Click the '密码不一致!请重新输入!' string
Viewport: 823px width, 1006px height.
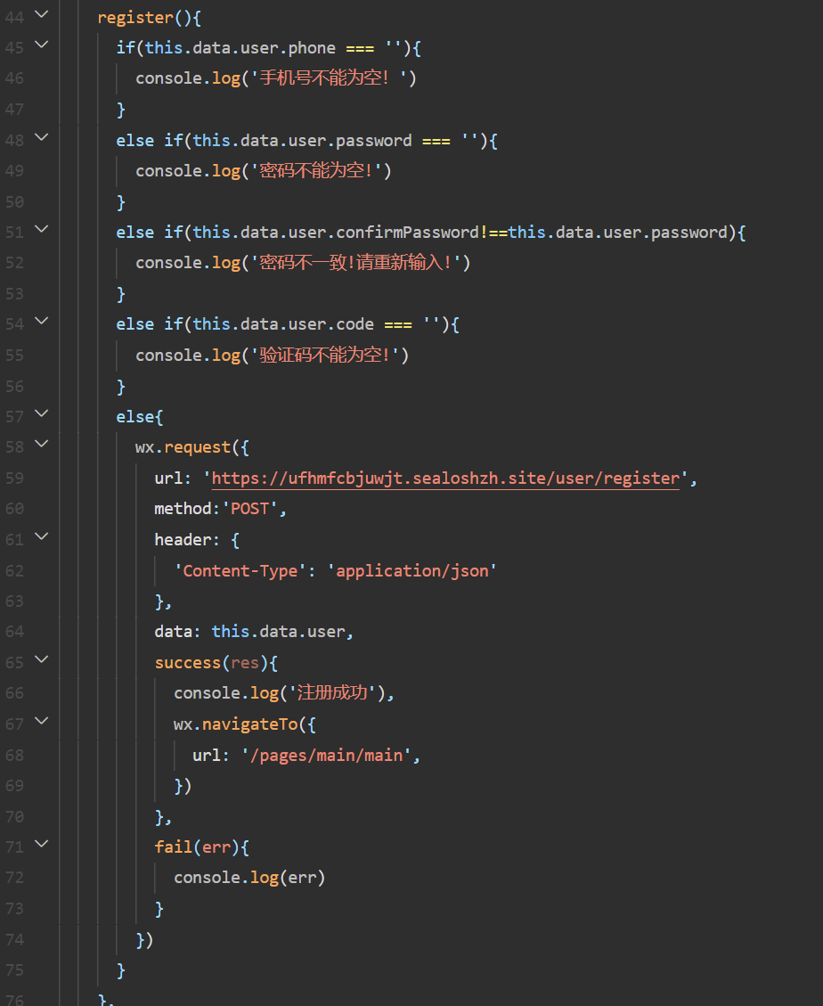(x=356, y=262)
